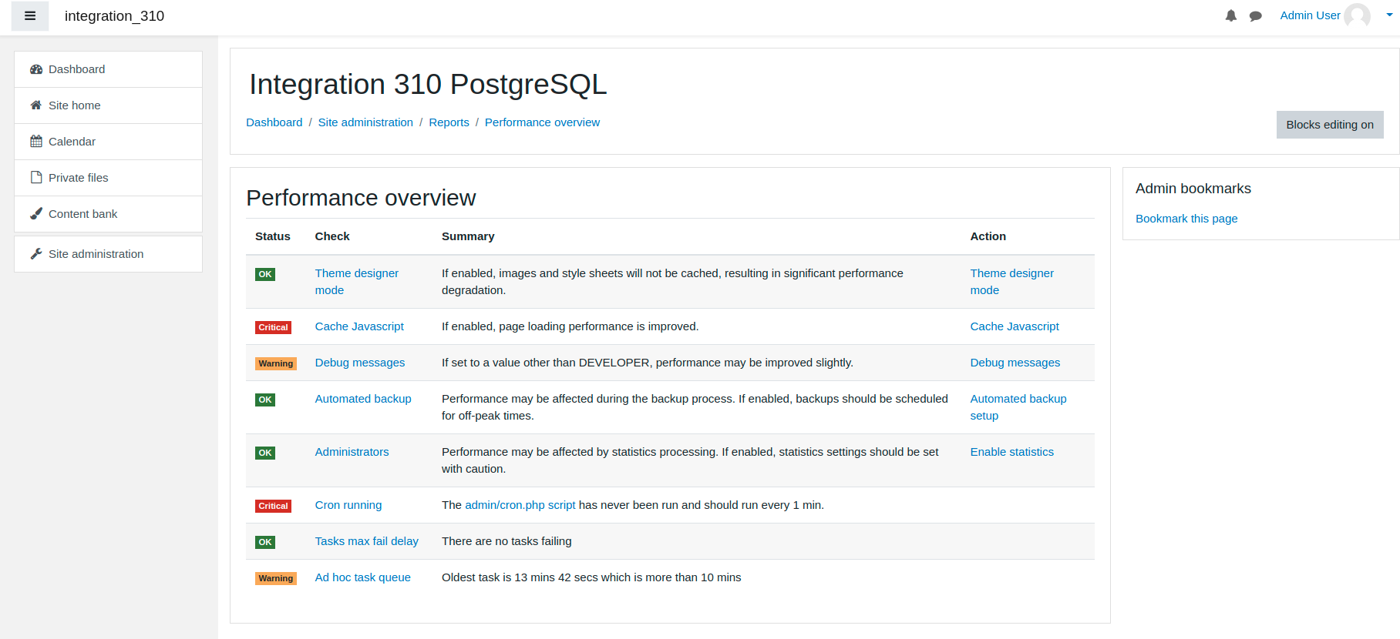This screenshot has height=639, width=1400.
Task: Expand the user menu dropdown arrow
Action: (1389, 15)
